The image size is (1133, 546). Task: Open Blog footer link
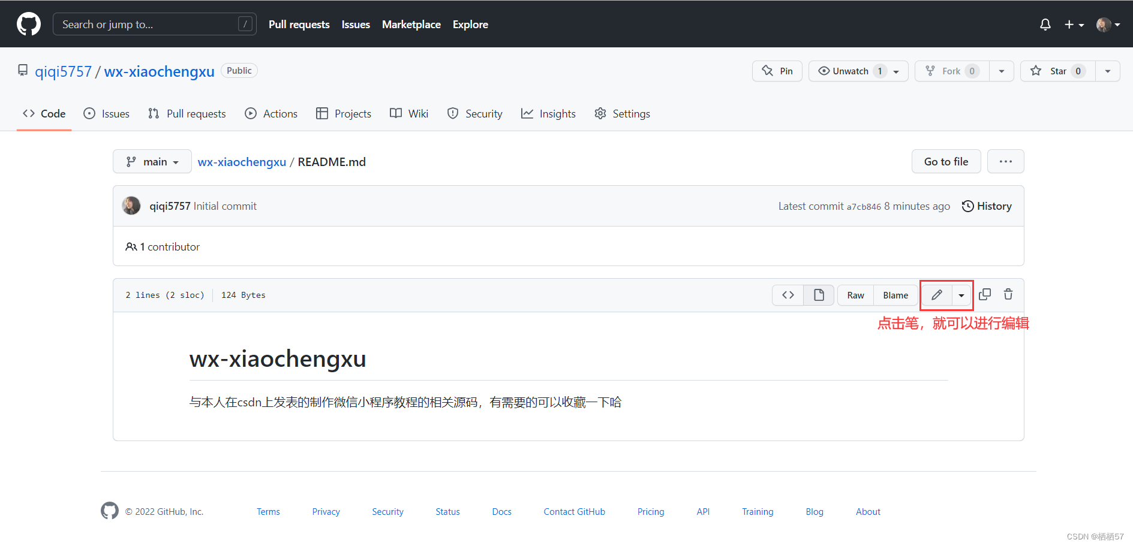point(815,511)
